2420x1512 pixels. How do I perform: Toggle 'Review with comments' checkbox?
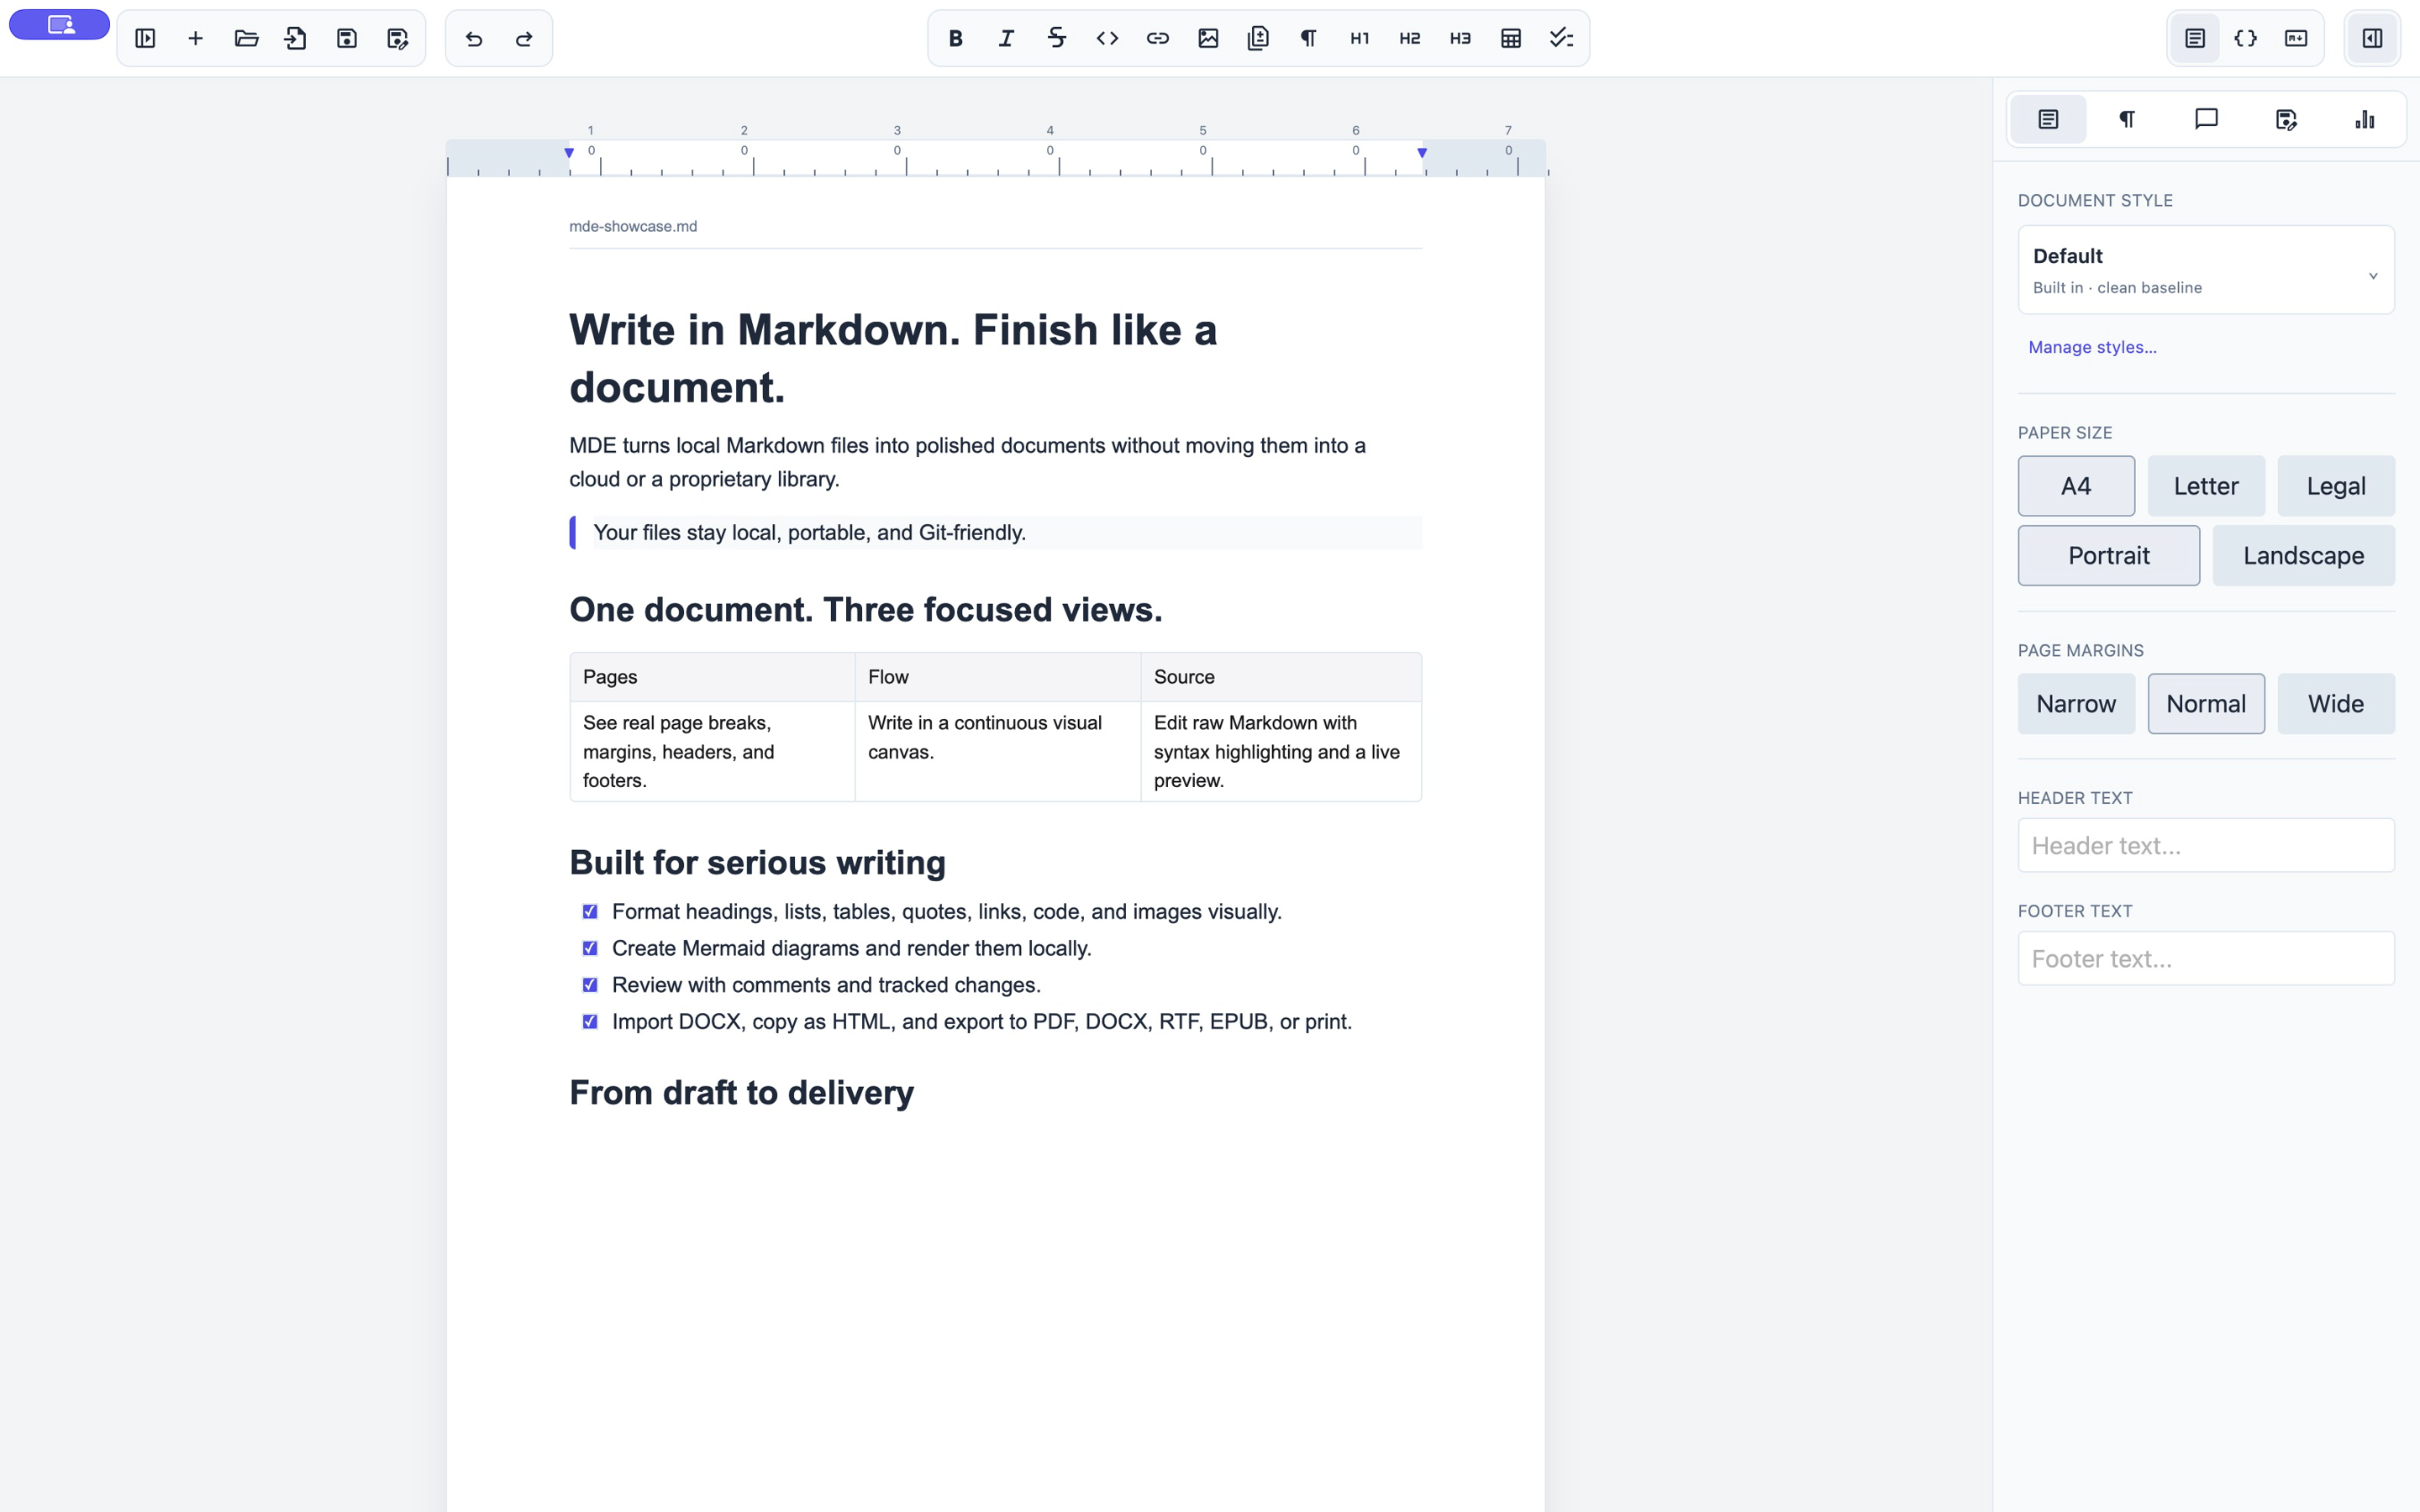click(590, 985)
